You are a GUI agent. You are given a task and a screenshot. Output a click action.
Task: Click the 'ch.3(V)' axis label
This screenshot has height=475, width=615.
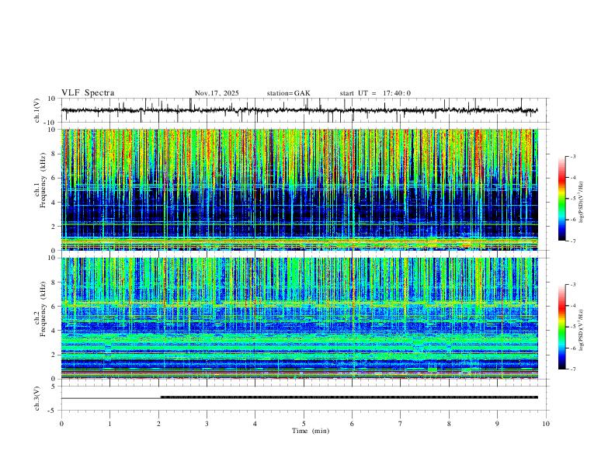point(36,398)
